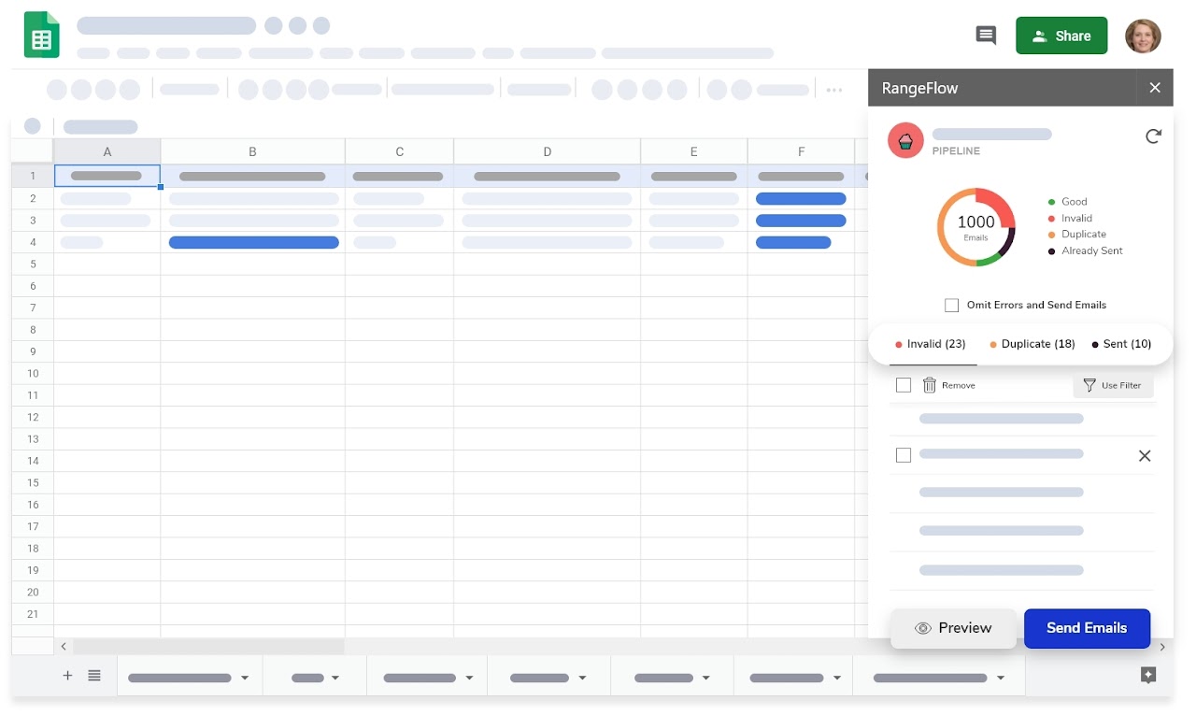
Task: Click your profile avatar
Action: [x=1143, y=36]
